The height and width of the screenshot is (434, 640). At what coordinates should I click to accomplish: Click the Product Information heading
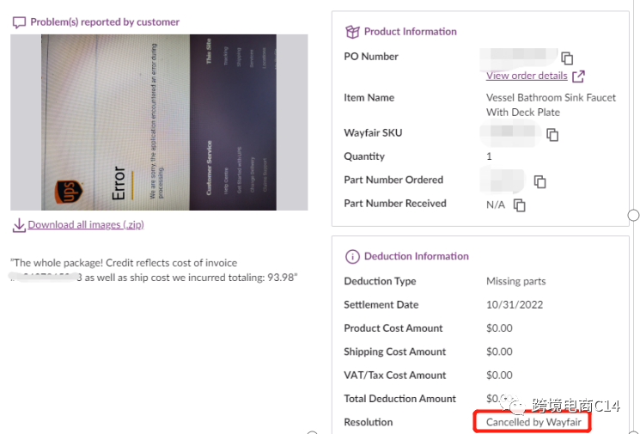pyautogui.click(x=410, y=32)
